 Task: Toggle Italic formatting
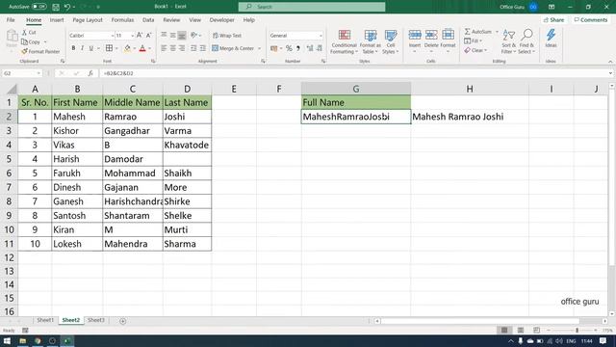[82, 48]
